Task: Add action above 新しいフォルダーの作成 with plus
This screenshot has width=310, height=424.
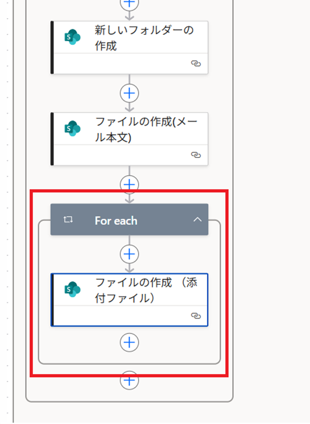Action: [x=130, y=3]
